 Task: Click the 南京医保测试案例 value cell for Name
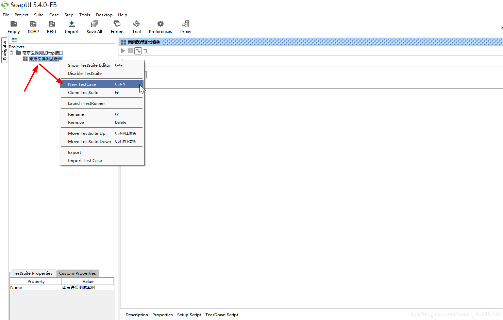tap(88, 287)
